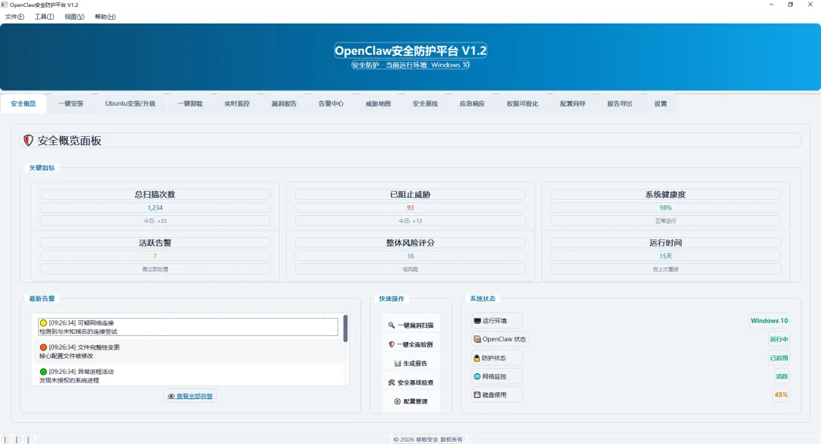821x444 pixels.
Task: Click the 系统健康度 value 98%
Action: click(x=665, y=208)
